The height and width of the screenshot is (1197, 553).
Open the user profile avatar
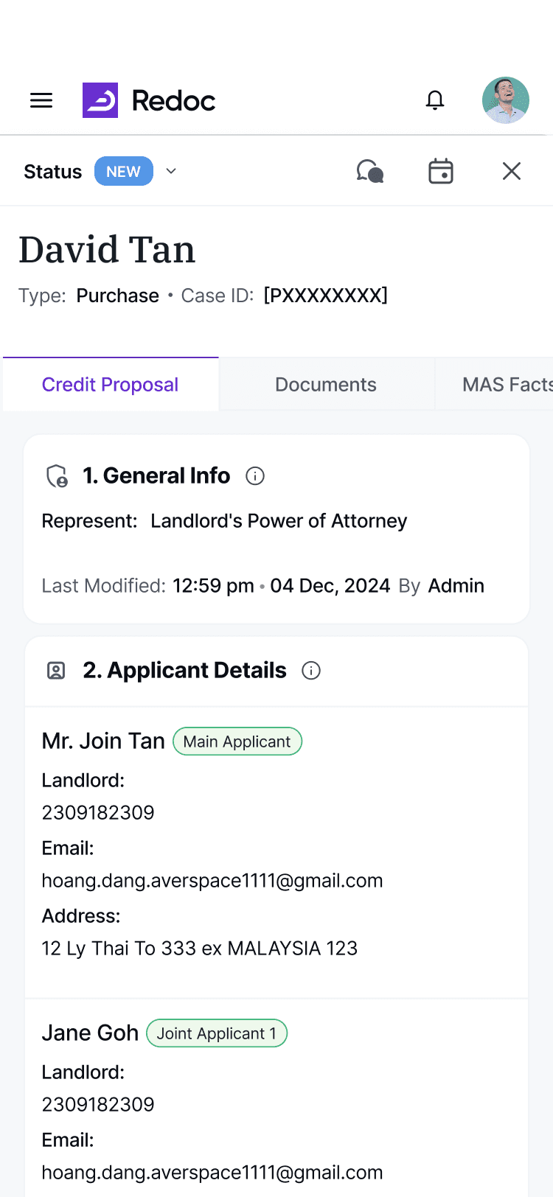click(505, 100)
